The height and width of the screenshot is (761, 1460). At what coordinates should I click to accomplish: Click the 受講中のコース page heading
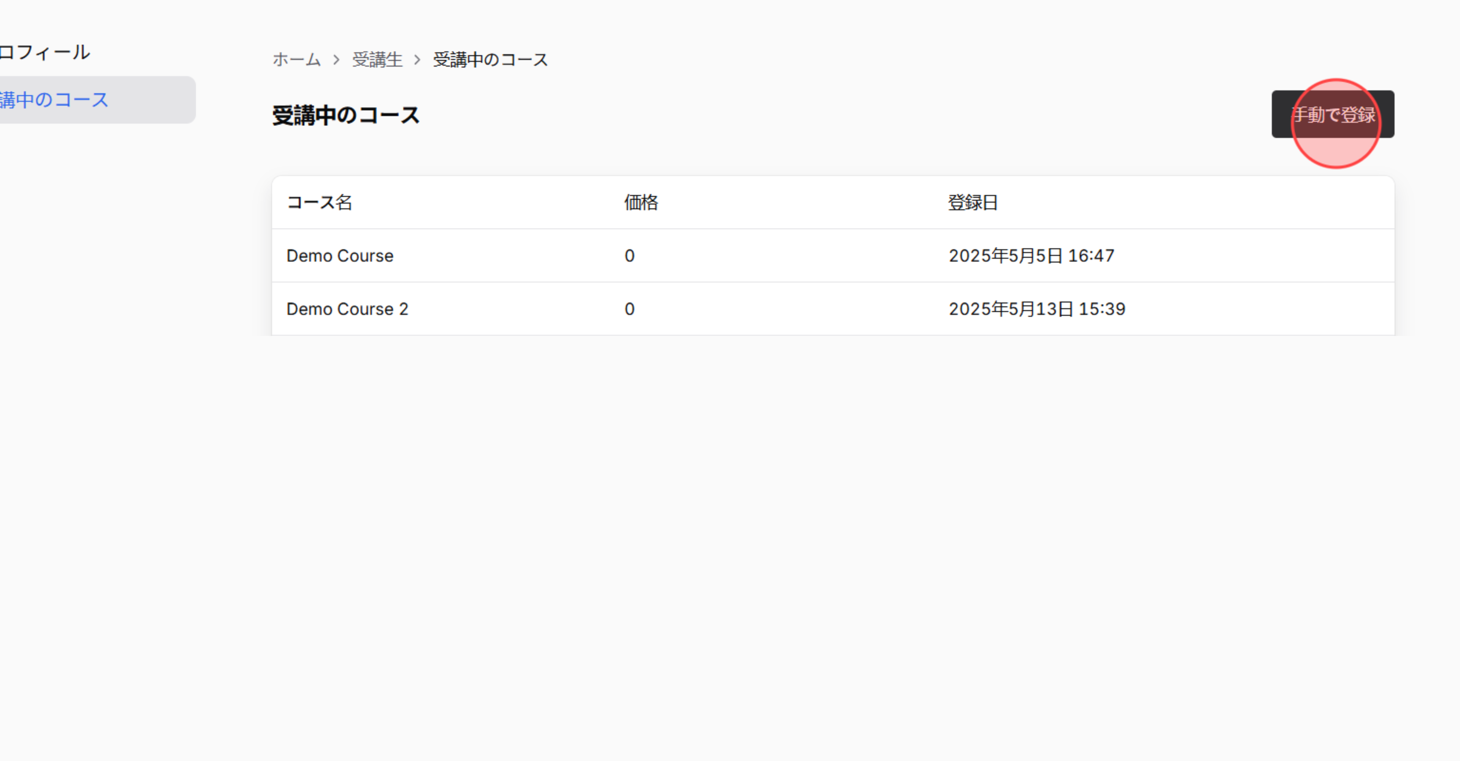coord(345,115)
